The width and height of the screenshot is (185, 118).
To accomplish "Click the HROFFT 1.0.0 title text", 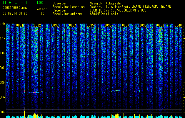I will click(x=23, y=2).
